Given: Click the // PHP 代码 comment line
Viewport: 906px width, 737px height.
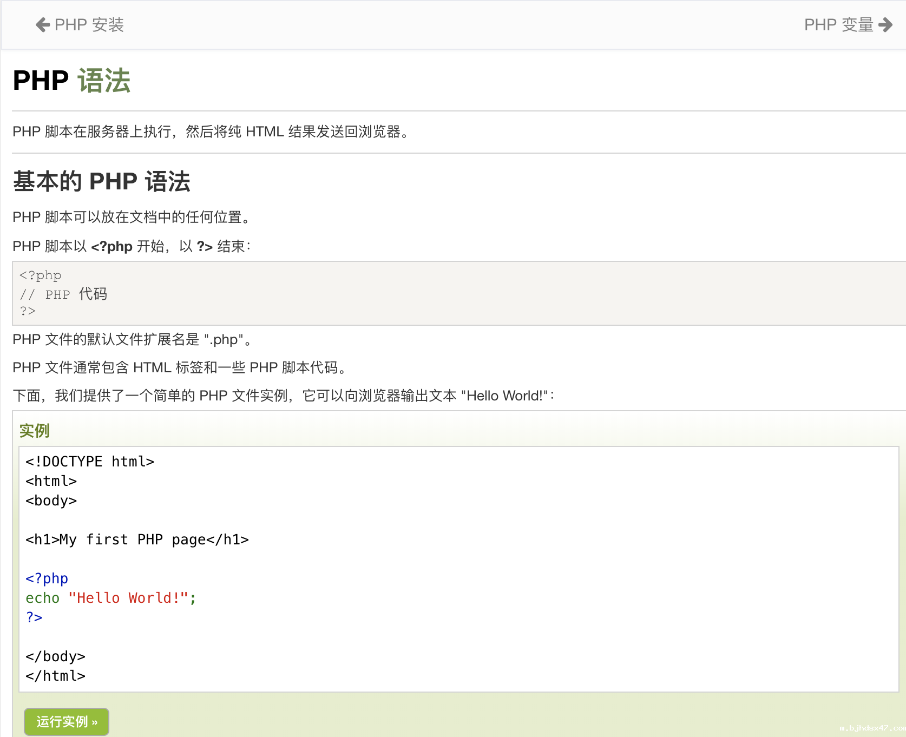Looking at the screenshot, I should 63,294.
